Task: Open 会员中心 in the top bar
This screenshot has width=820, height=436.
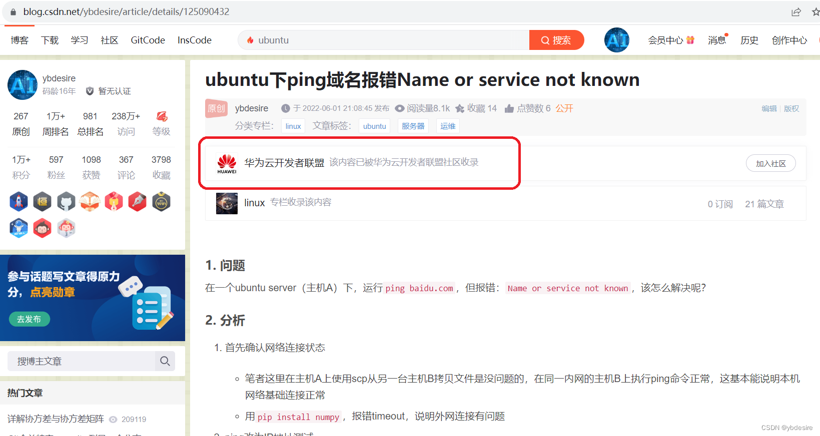Action: coord(665,40)
